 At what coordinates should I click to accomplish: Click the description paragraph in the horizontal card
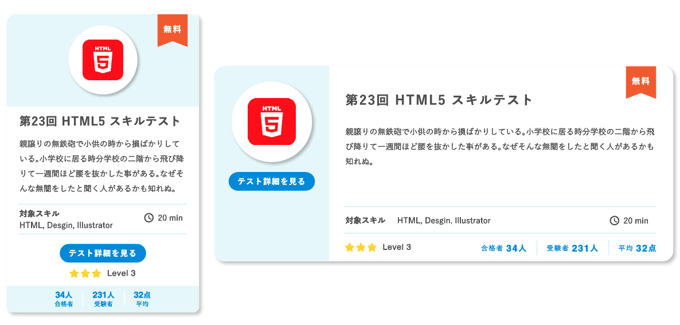[x=499, y=147]
